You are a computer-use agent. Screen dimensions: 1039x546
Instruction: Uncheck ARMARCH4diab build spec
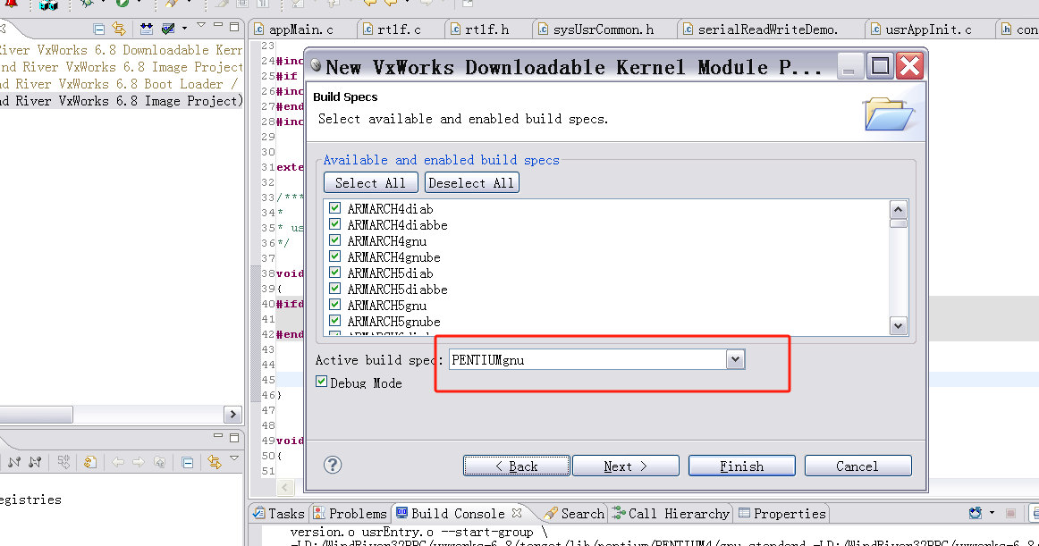335,208
